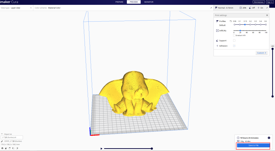Click the CFFFP Dumbo job name
This screenshot has height=151, width=275.
pos(13,141)
